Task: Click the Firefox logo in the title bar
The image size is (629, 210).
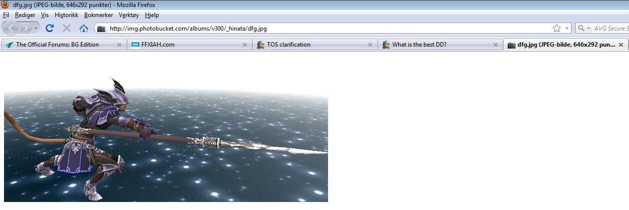Action: pyautogui.click(x=6, y=5)
